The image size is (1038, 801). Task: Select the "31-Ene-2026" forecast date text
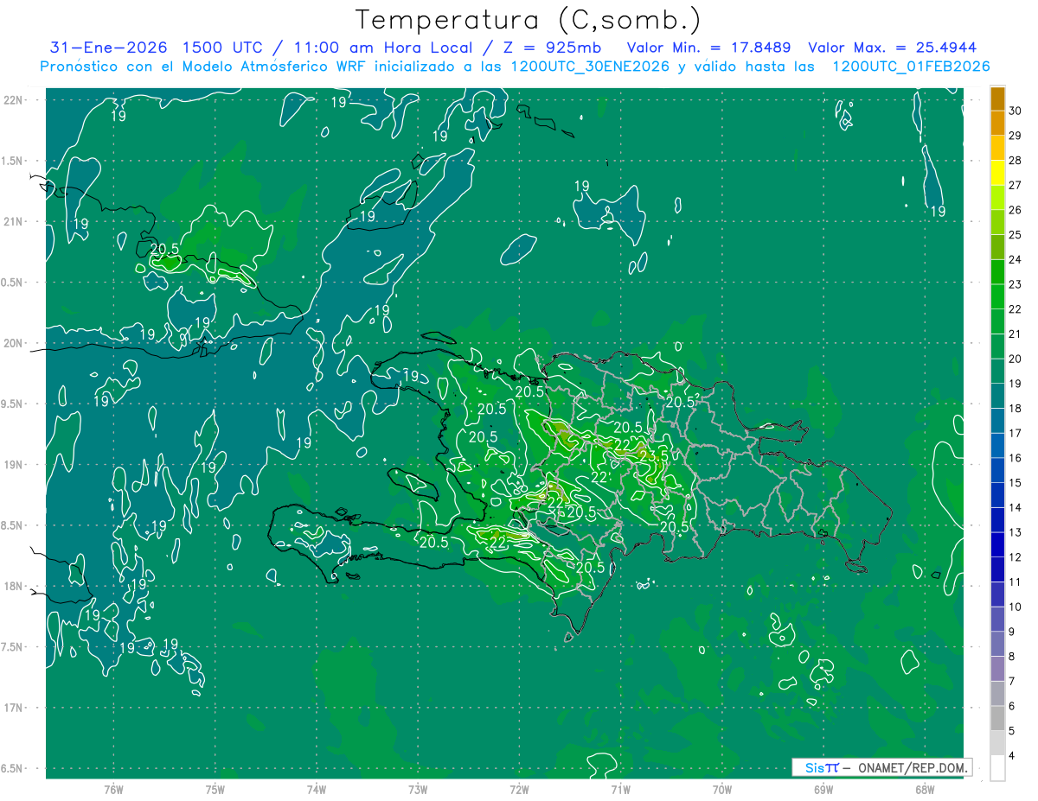coord(108,48)
